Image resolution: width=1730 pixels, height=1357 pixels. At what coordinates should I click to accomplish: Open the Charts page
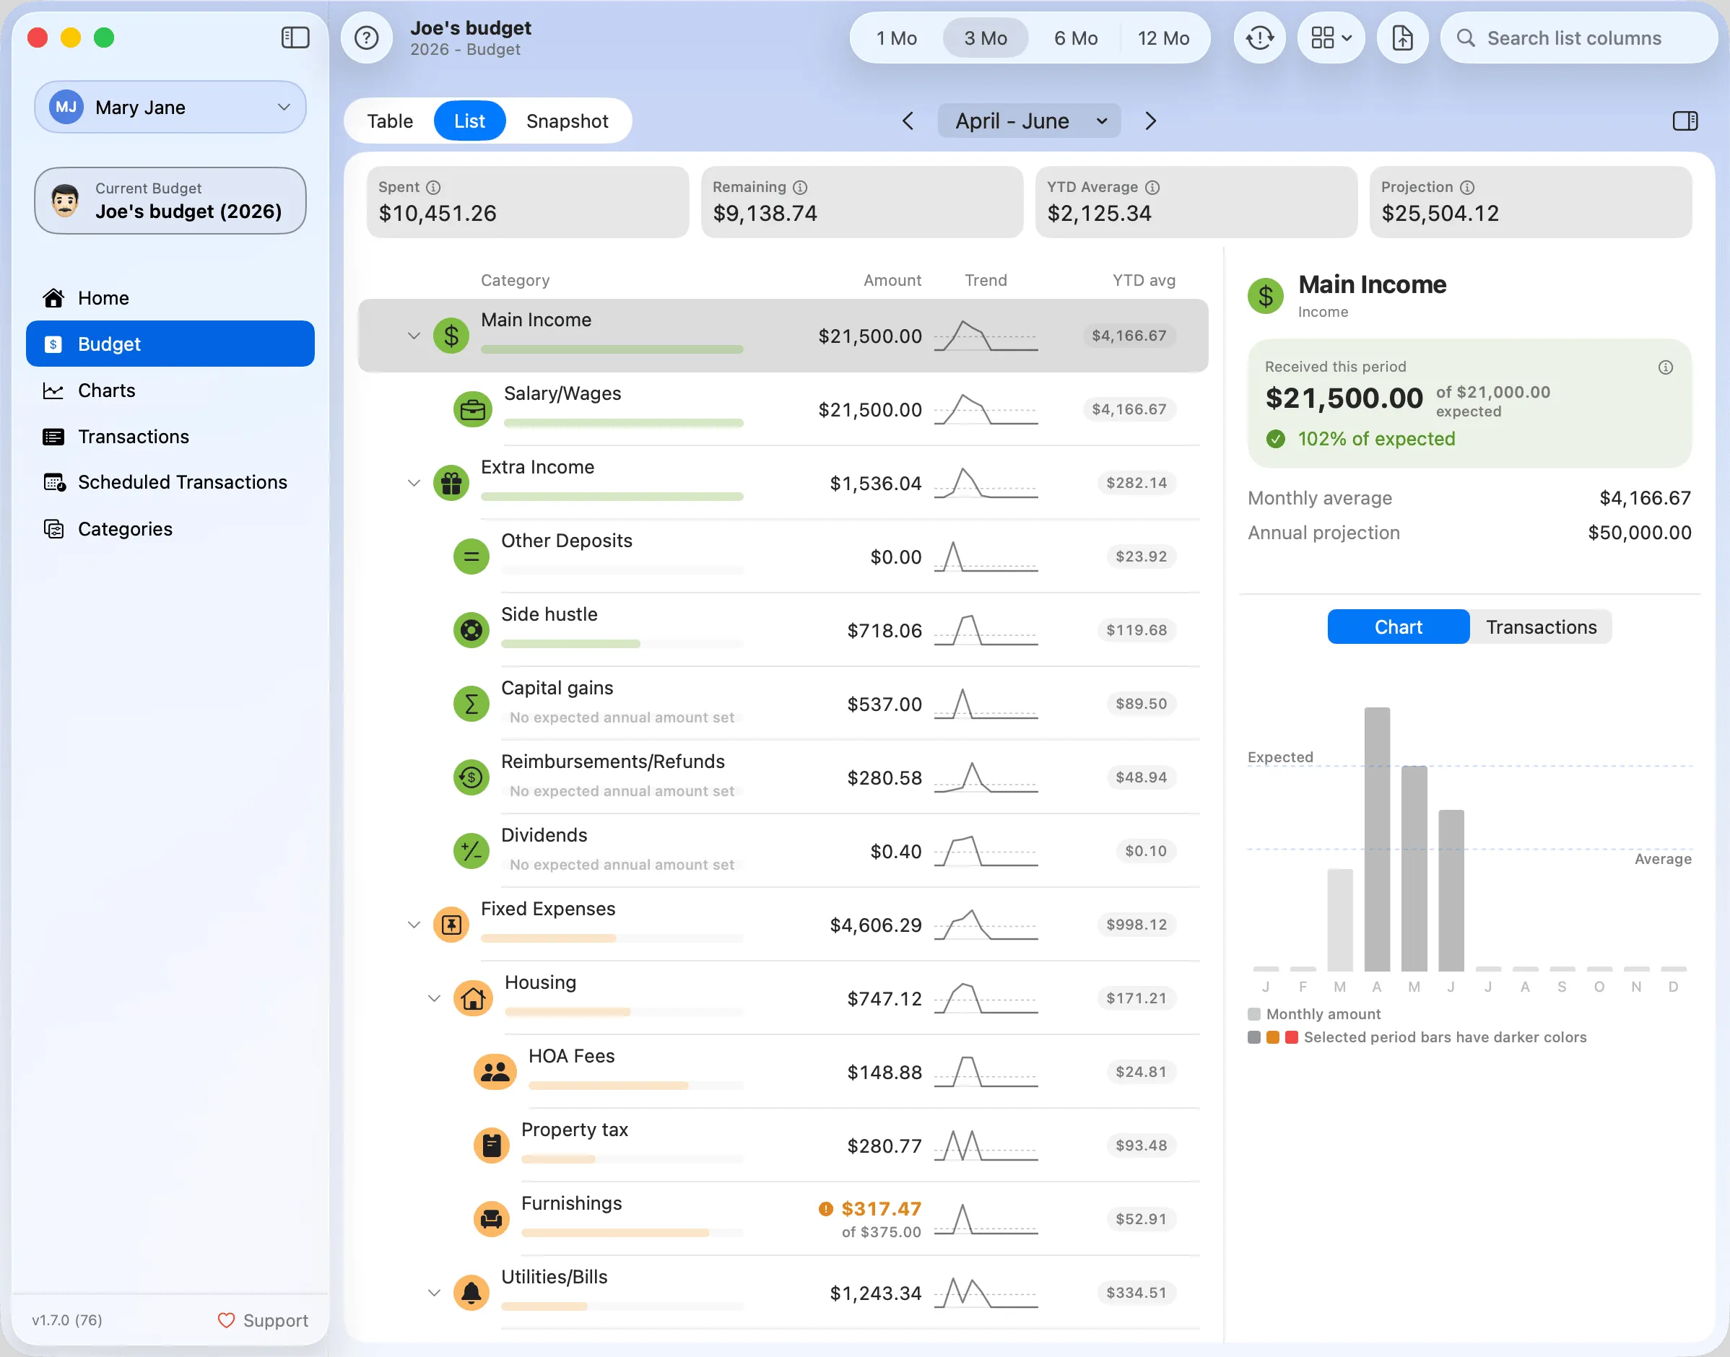(x=170, y=390)
